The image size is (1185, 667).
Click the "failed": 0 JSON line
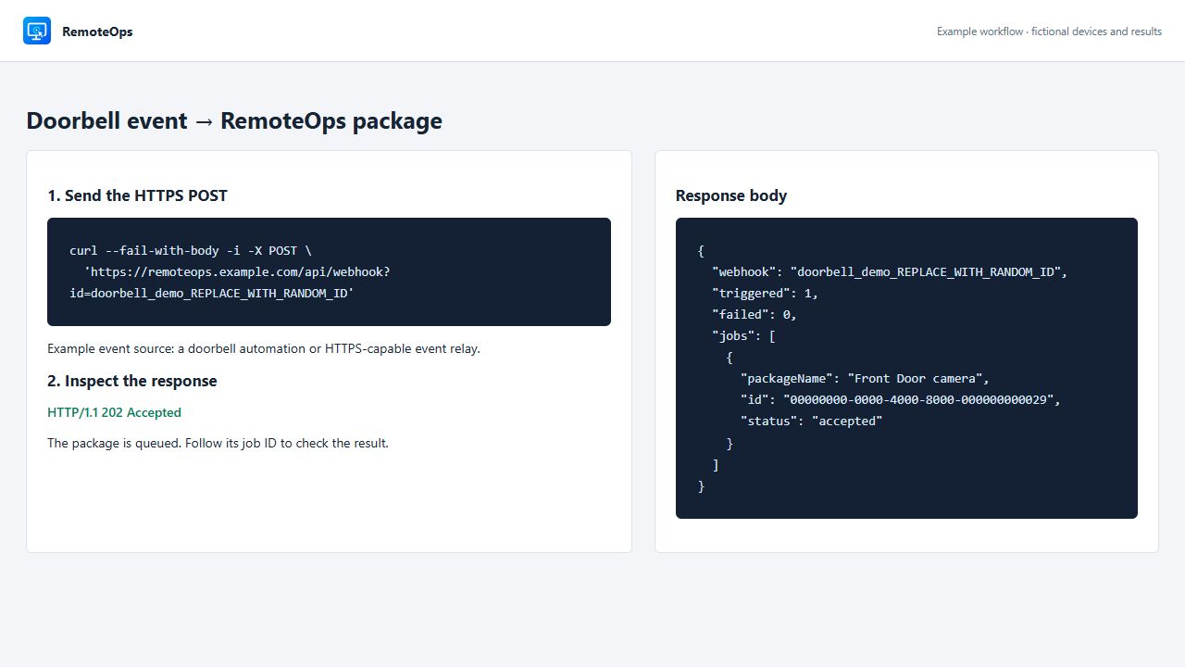click(x=755, y=314)
